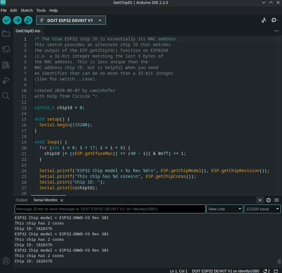Viewport: 282px width, 273px height.
Task: Select the Serial Monitor tab
Action: coord(45,200)
